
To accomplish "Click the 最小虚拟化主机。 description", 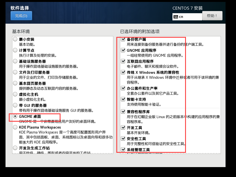I will pyautogui.click(x=32, y=99).
